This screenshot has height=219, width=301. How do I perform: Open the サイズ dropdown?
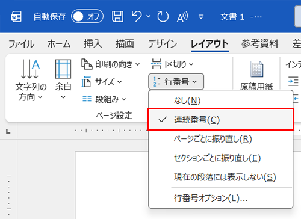102,82
